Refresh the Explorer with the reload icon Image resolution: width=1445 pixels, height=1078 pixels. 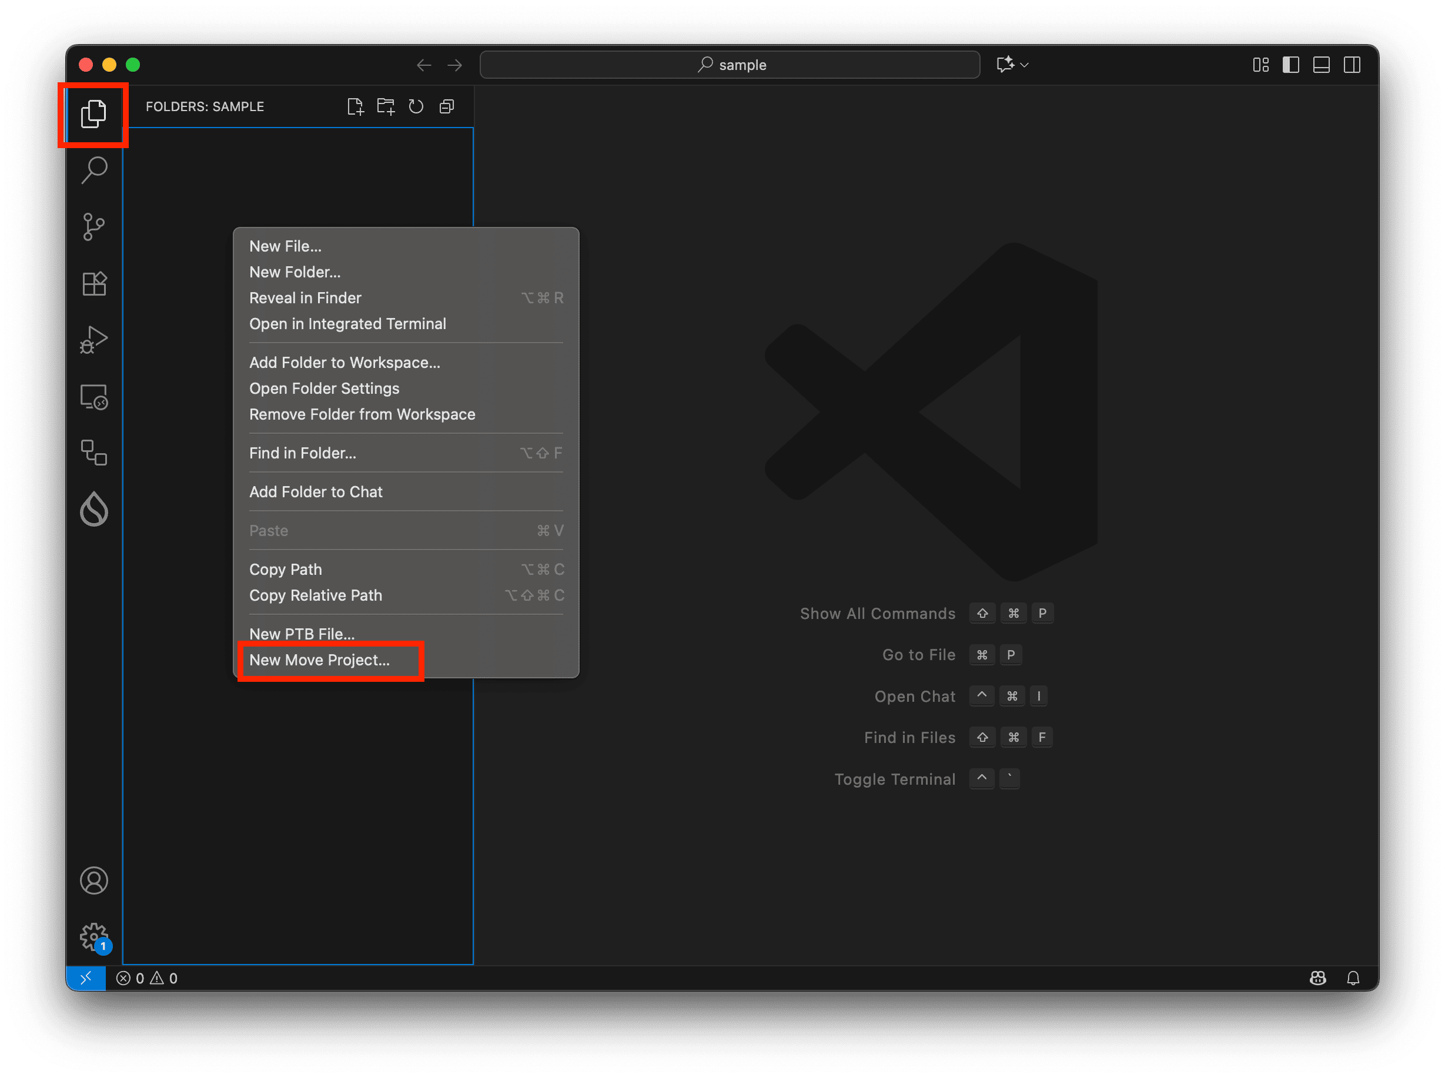[x=416, y=106]
